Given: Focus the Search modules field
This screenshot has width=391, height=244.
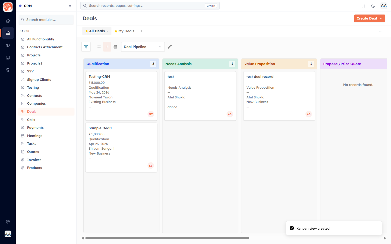Looking at the screenshot, I should (x=46, y=20).
